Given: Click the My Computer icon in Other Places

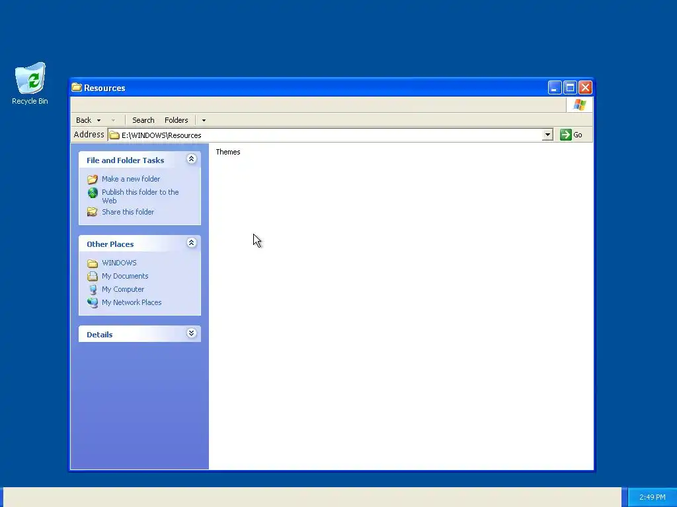Looking at the screenshot, I should (93, 289).
